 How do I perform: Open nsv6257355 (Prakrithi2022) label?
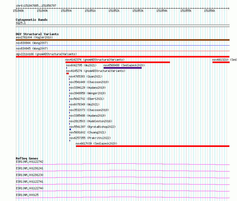[90, 138]
